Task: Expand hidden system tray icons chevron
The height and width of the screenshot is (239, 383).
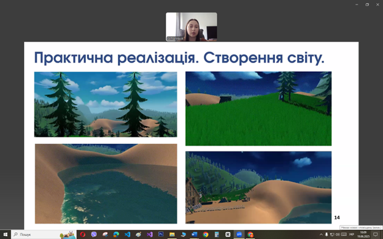Action: point(321,235)
